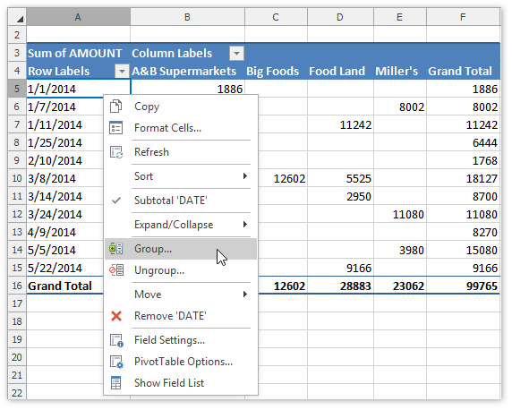The image size is (512, 410).
Task: Open the Move menu entry
Action: point(181,294)
